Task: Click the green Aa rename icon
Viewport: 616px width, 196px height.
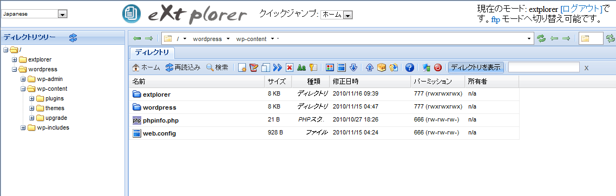Action: pos(302,67)
